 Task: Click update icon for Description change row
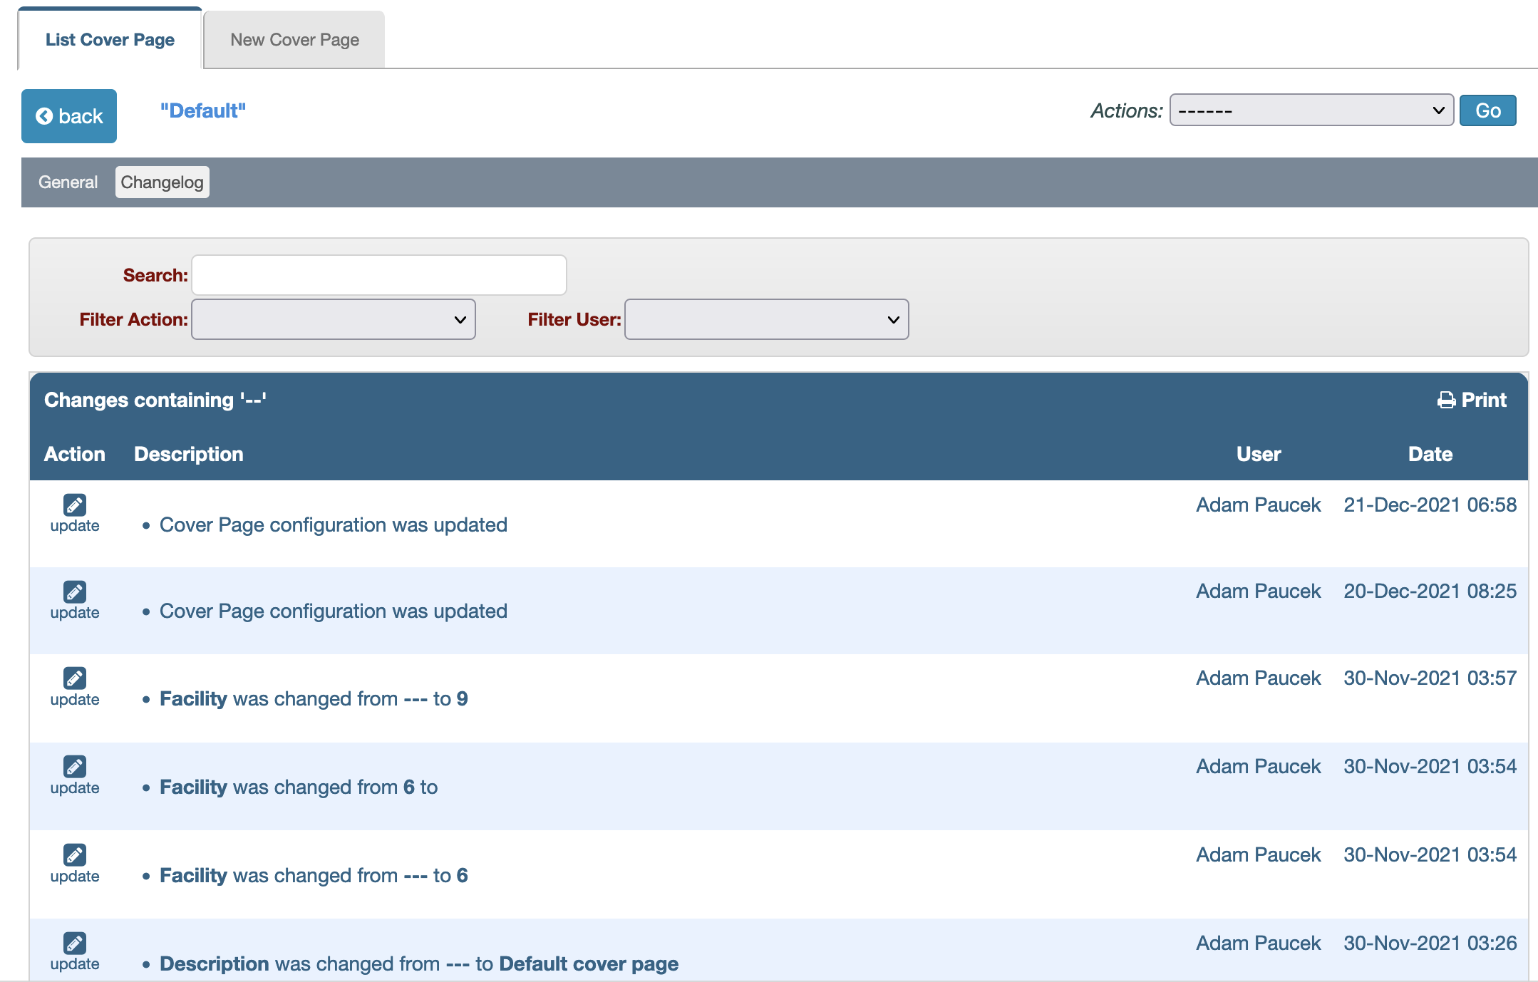75,944
